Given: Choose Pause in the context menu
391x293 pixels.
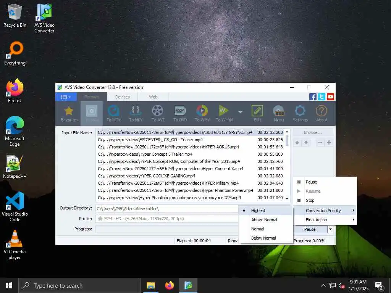Looking at the screenshot, I should 325,182.
